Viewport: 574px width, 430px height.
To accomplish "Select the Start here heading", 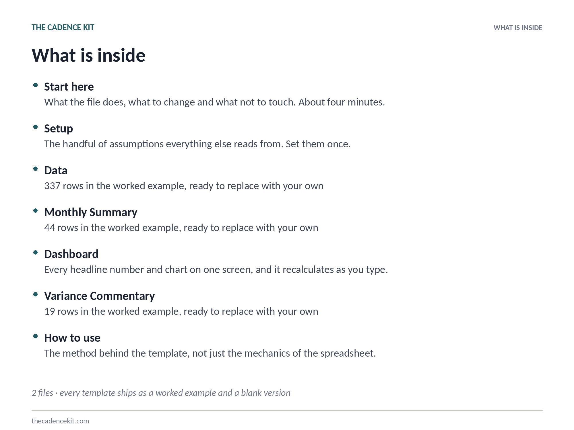I will (x=69, y=87).
